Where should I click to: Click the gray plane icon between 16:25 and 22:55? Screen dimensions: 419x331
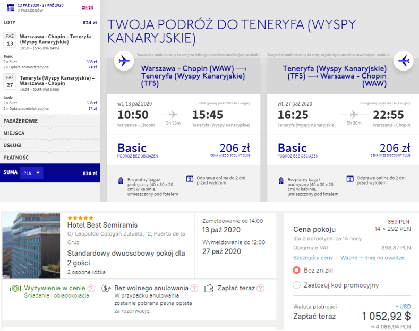tap(354, 115)
